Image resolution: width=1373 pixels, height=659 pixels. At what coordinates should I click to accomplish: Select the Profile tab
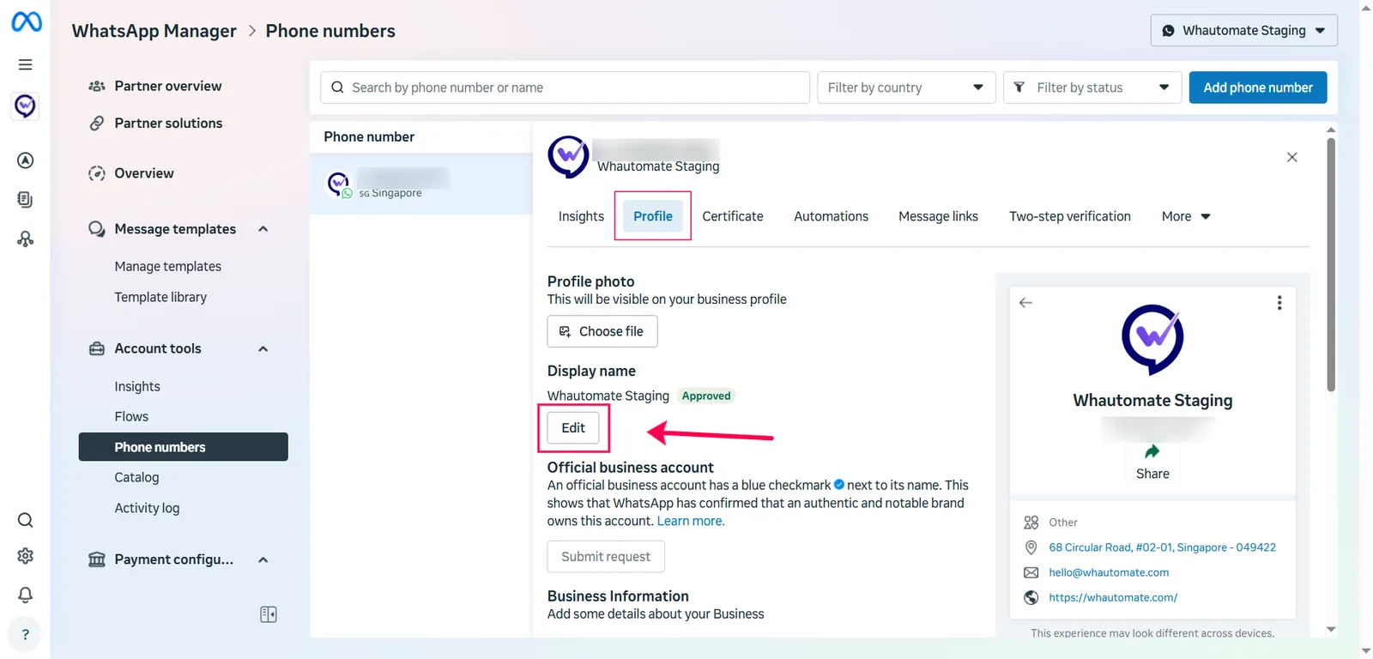coord(653,216)
